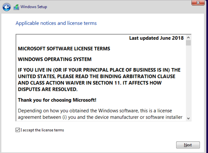Screen dimensions: 208x153
Task: Close the Windows Setup dialog
Action: click(198, 3)
